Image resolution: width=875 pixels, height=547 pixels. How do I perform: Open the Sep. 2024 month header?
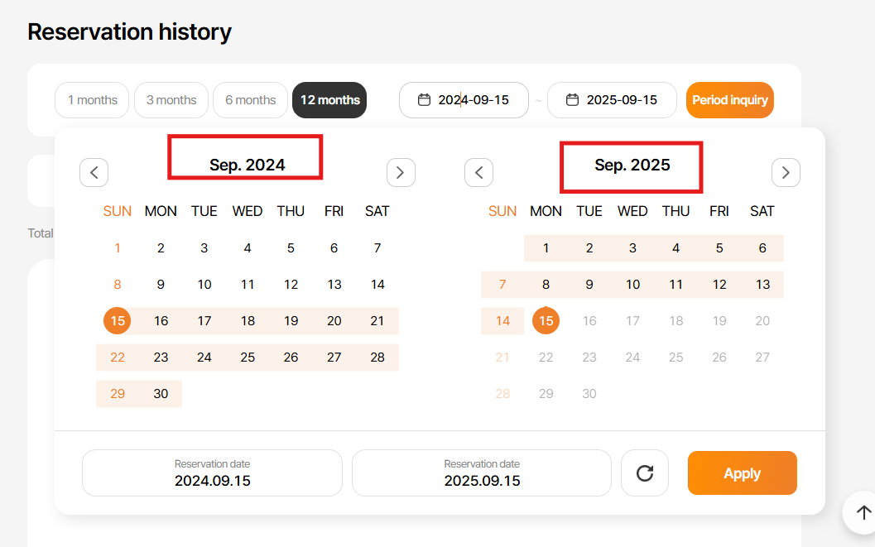(247, 165)
